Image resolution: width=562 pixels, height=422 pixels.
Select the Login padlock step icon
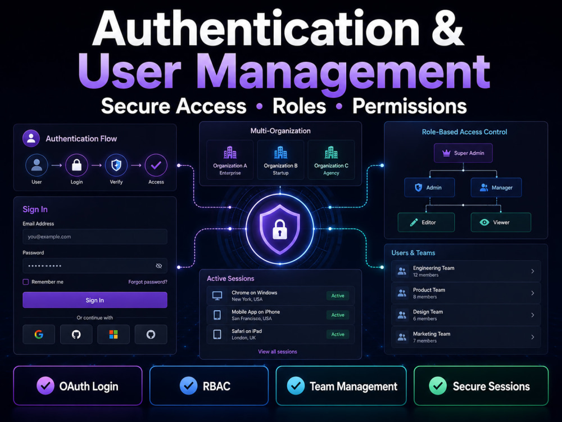76,165
